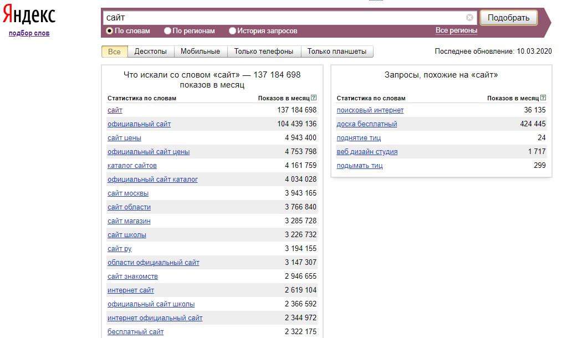The width and height of the screenshot is (562, 338).
Task: Switch to the 'Только планшеты' tab
Action: [337, 52]
